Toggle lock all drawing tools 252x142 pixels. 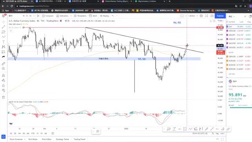4,85
